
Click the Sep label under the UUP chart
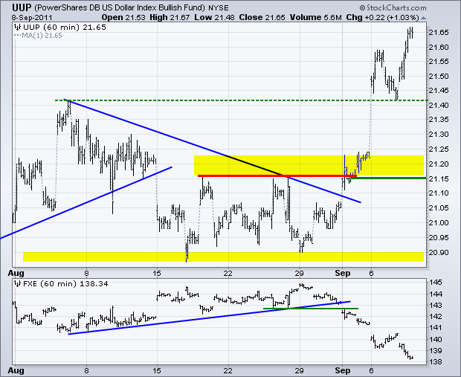coord(343,273)
